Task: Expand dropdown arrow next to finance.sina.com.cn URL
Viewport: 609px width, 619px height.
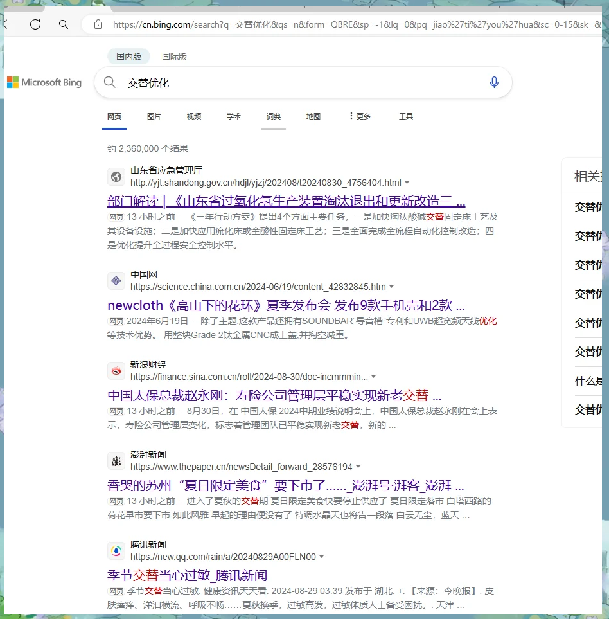Action: 373,377
